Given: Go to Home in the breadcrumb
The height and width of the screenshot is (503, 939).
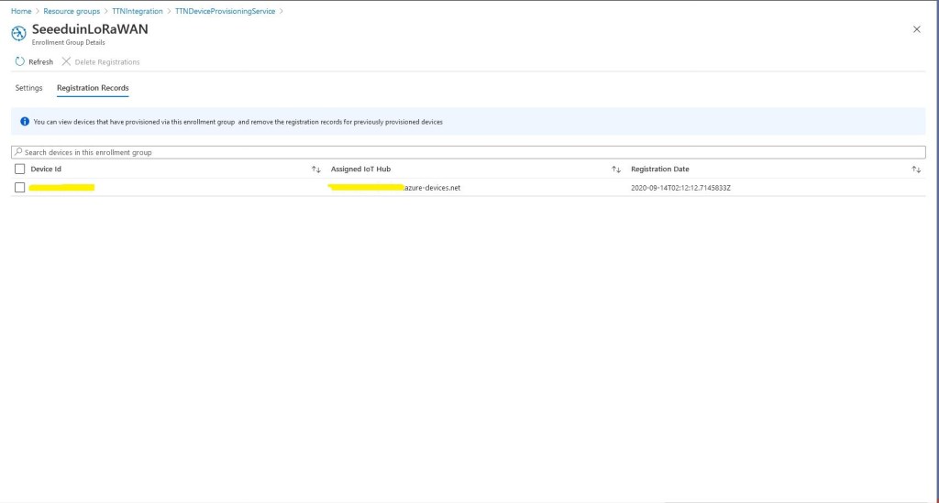Looking at the screenshot, I should tap(20, 11).
